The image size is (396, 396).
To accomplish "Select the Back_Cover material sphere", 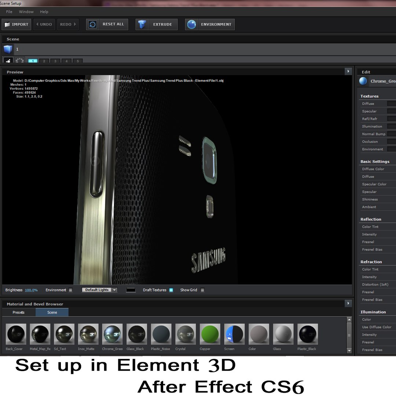I will pos(16,334).
